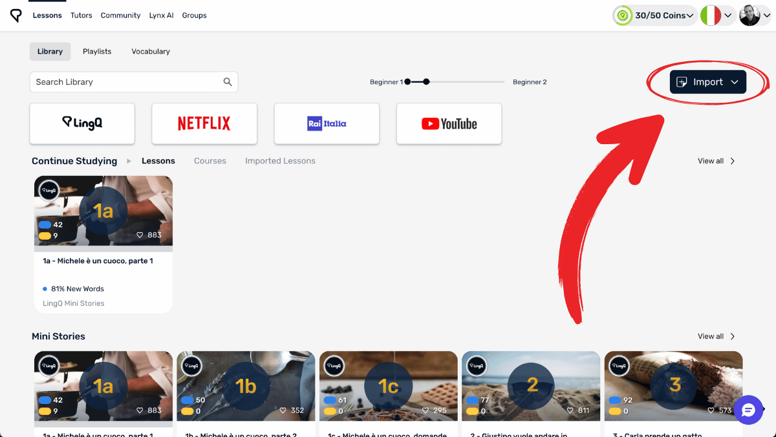Select the Lessons filter under Continue Studying
This screenshot has width=776, height=437.
click(158, 161)
